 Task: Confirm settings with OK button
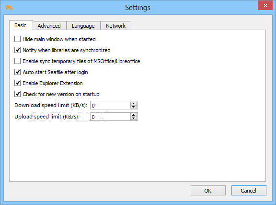208,191
